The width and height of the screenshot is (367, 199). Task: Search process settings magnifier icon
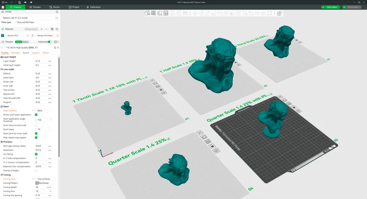point(58,48)
